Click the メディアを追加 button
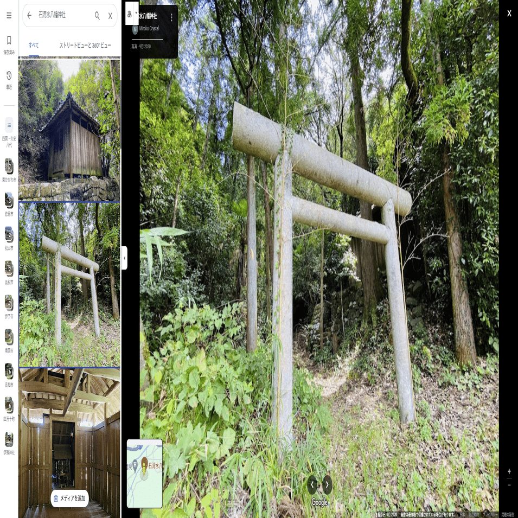Viewport: 518px width, 518px height. [70, 498]
